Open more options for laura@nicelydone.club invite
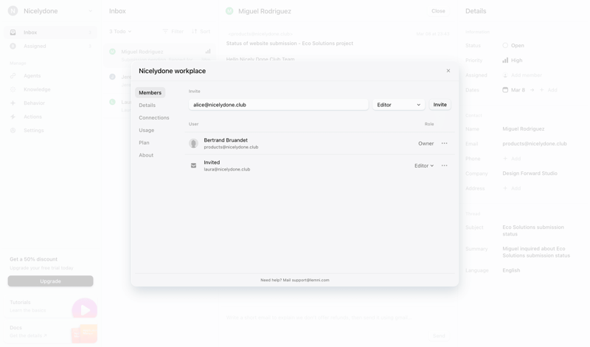Viewport: 590px width, 347px height. click(445, 165)
